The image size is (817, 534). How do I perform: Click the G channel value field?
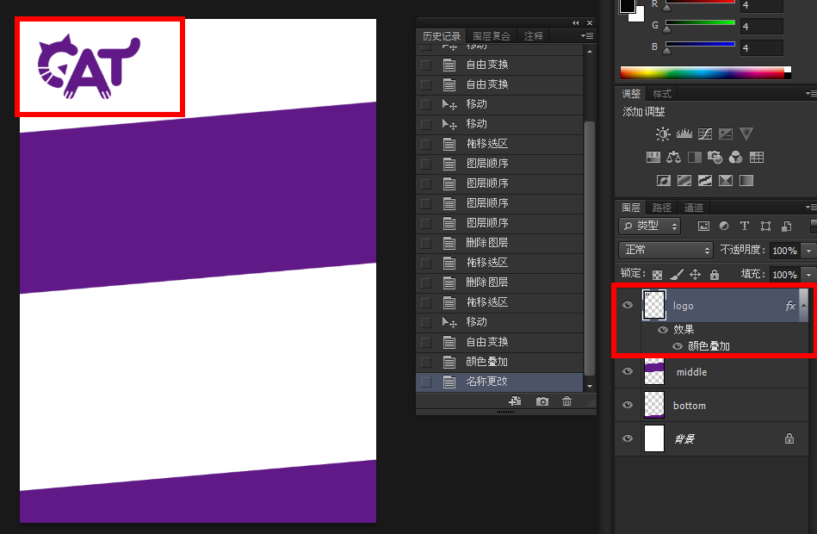(x=761, y=26)
